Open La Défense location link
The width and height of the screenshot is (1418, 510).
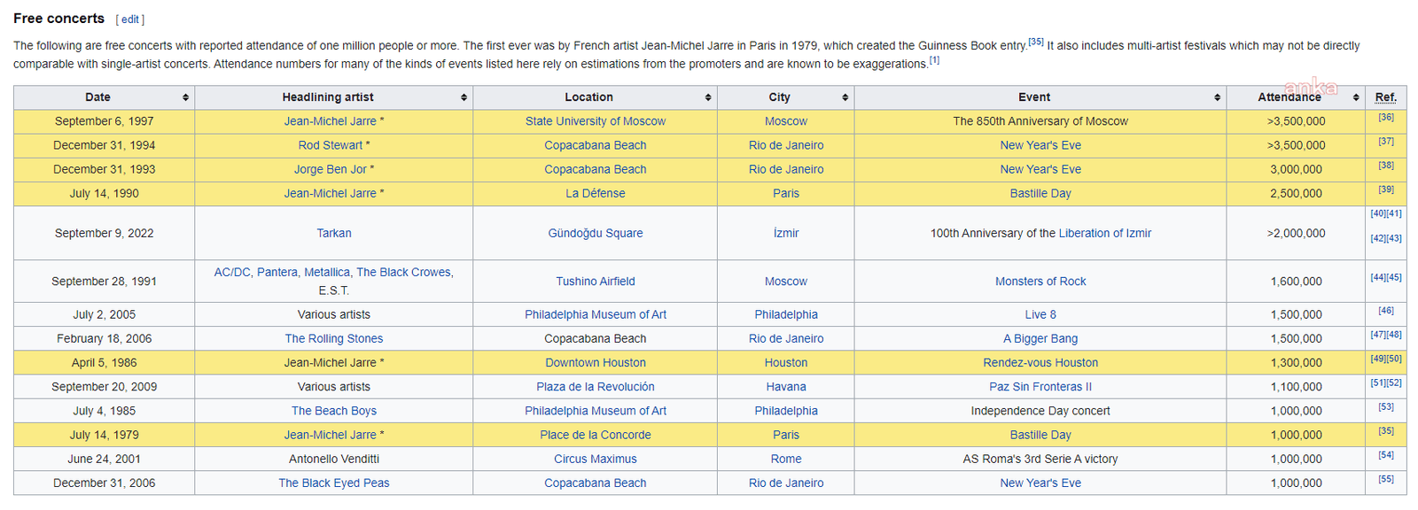(x=596, y=193)
